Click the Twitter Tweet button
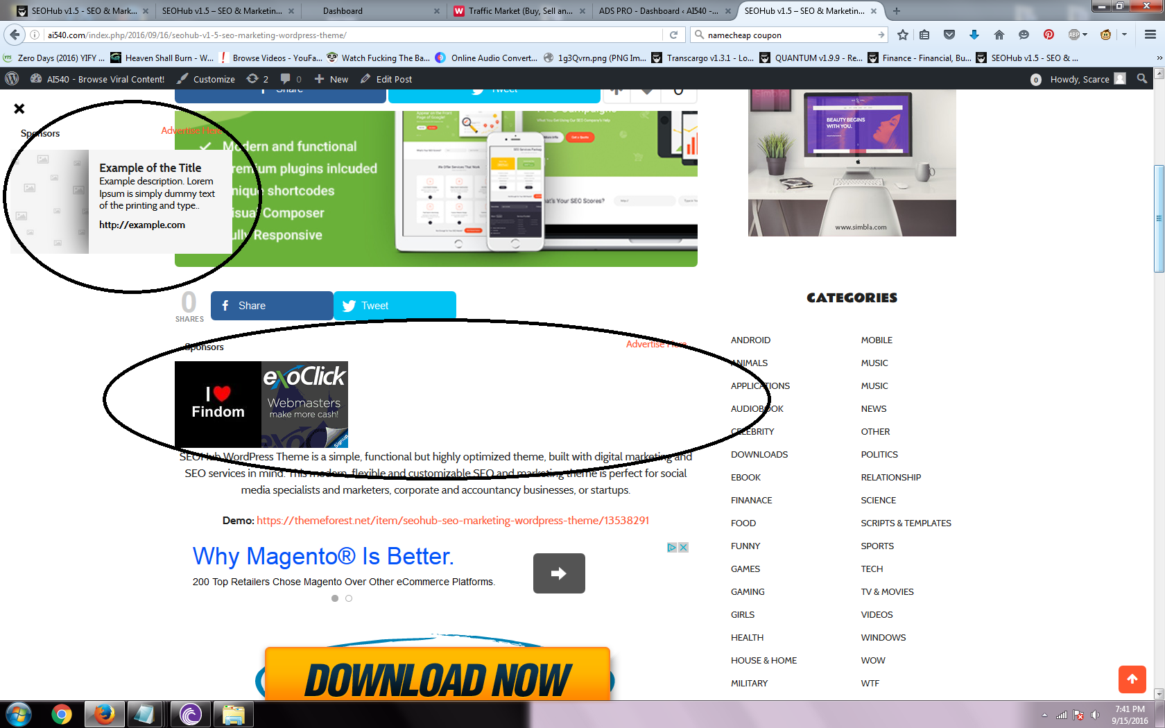This screenshot has width=1165, height=728. 395,306
